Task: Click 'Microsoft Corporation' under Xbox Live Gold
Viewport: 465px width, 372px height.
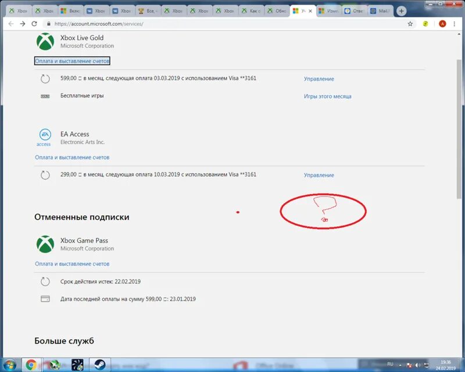Action: point(87,46)
